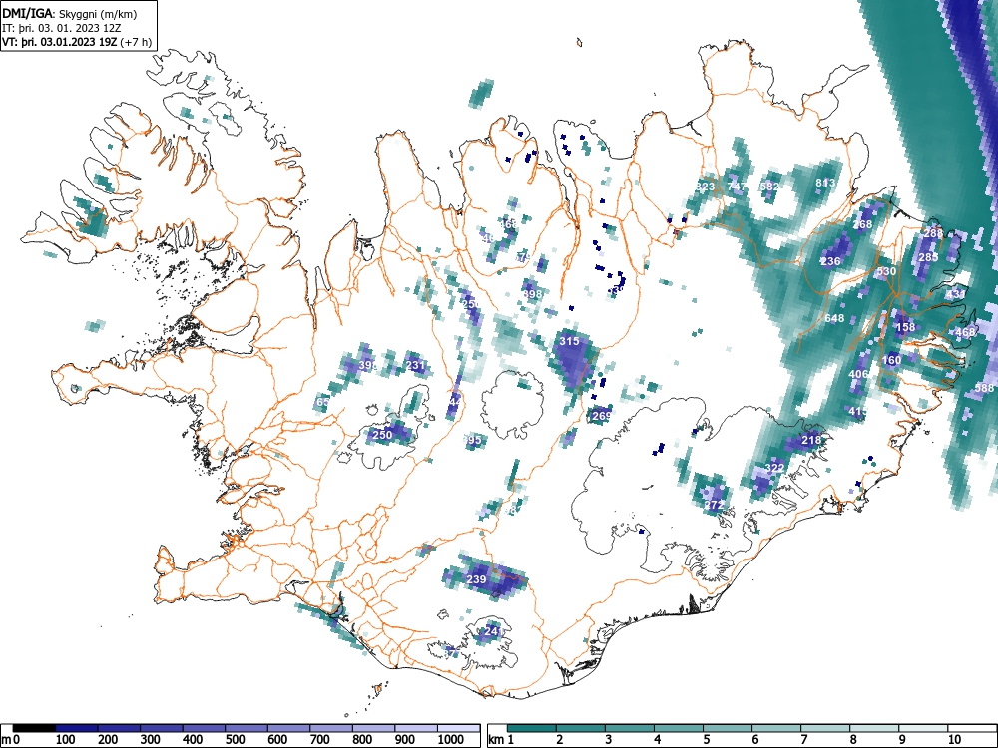Click the visibility value 239 in the south
The image size is (998, 748).
coord(476,579)
